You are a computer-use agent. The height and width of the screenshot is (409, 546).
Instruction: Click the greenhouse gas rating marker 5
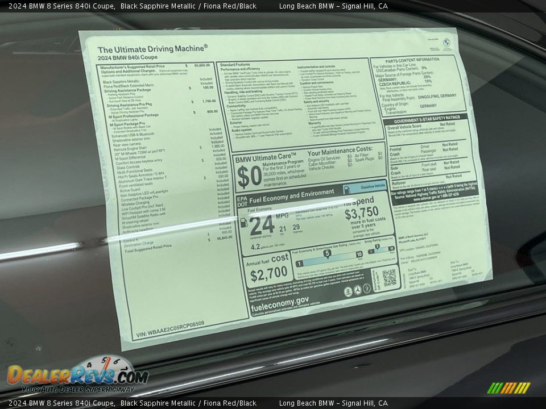click(327, 253)
